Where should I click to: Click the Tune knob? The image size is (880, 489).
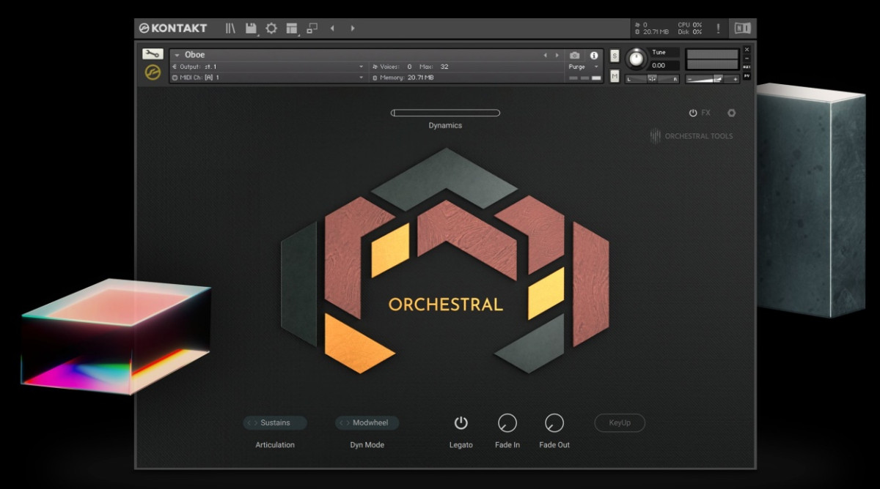637,59
